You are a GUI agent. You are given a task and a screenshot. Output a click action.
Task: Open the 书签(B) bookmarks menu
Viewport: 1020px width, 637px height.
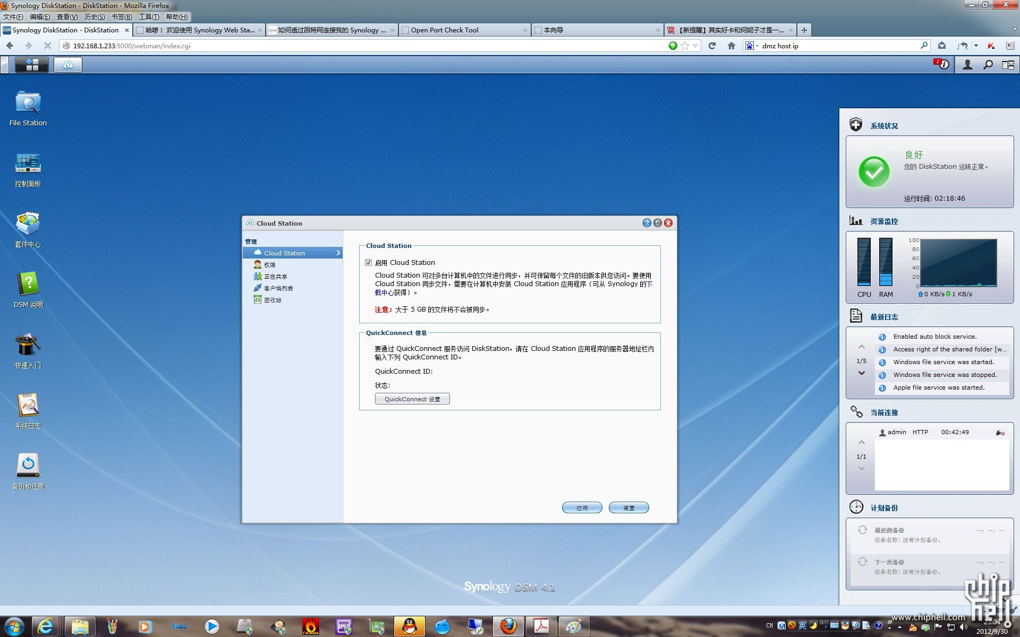coord(122,17)
